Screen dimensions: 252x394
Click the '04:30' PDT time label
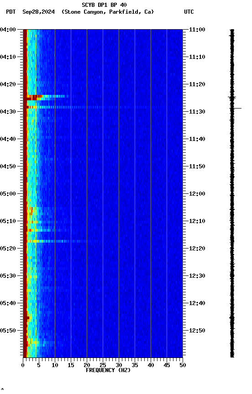[8, 112]
